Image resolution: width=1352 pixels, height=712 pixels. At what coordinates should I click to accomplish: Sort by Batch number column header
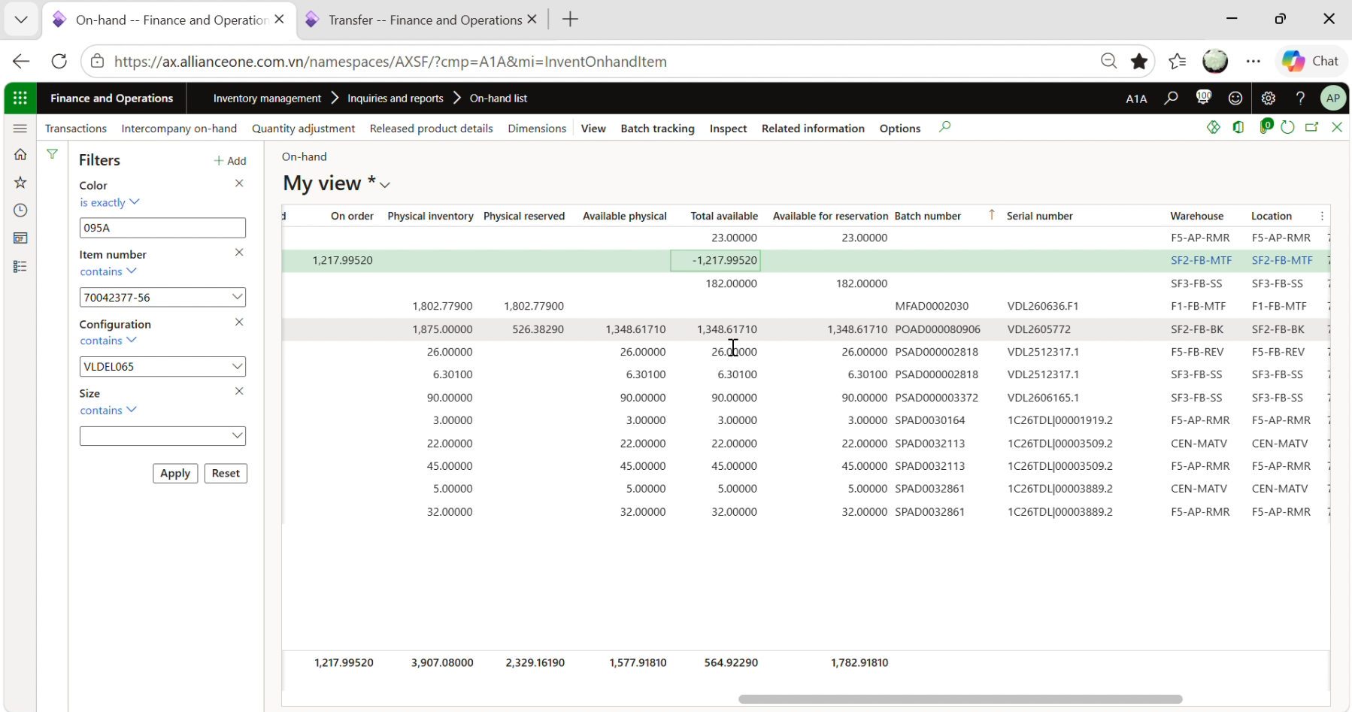[927, 217]
